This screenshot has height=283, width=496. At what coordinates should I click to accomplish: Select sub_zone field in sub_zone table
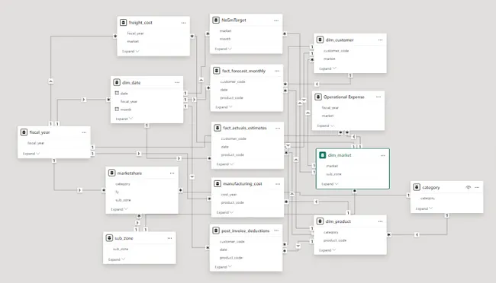click(x=121, y=249)
